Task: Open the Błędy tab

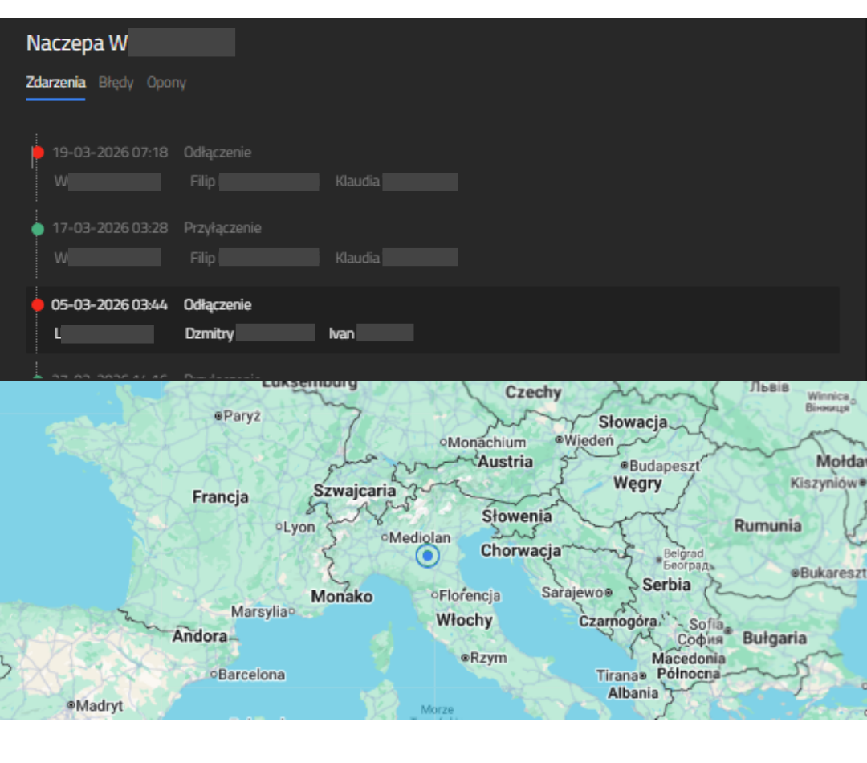Action: pos(116,83)
